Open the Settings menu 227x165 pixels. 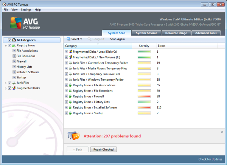pyautogui.click(x=26, y=10)
